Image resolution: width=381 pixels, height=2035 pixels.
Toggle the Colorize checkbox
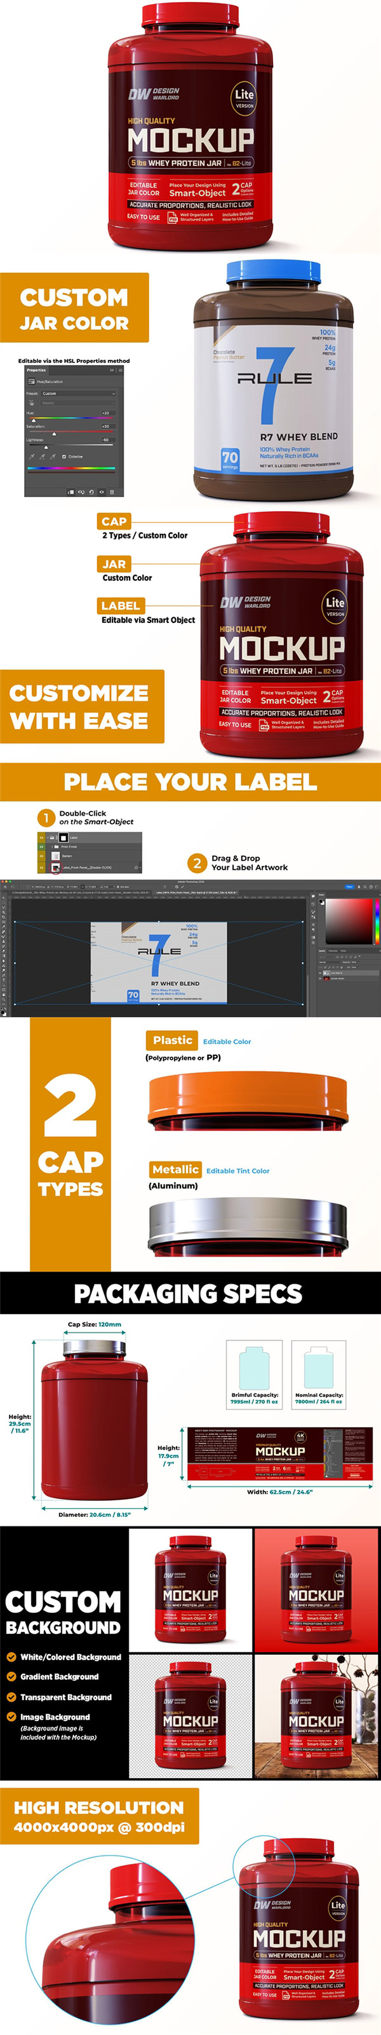[65, 456]
